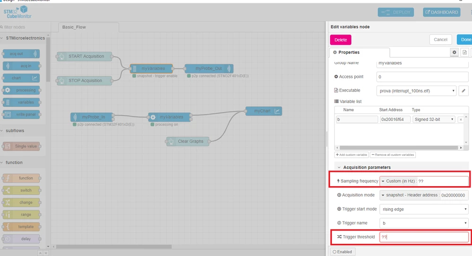Focus the Group Name field
The height and width of the screenshot is (256, 472).
pyautogui.click(x=422, y=63)
